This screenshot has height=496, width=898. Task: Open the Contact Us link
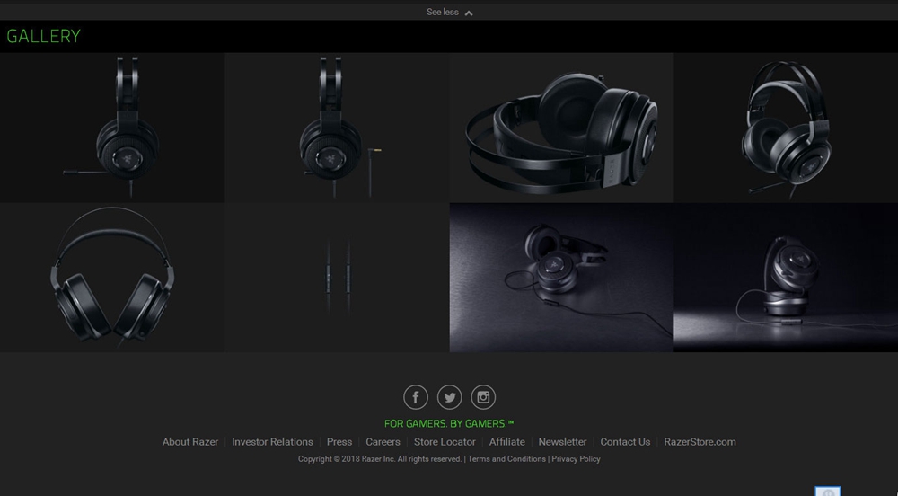[625, 442]
